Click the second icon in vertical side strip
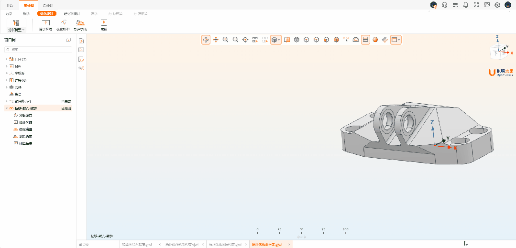The height and width of the screenshot is (248, 516). 81,50
